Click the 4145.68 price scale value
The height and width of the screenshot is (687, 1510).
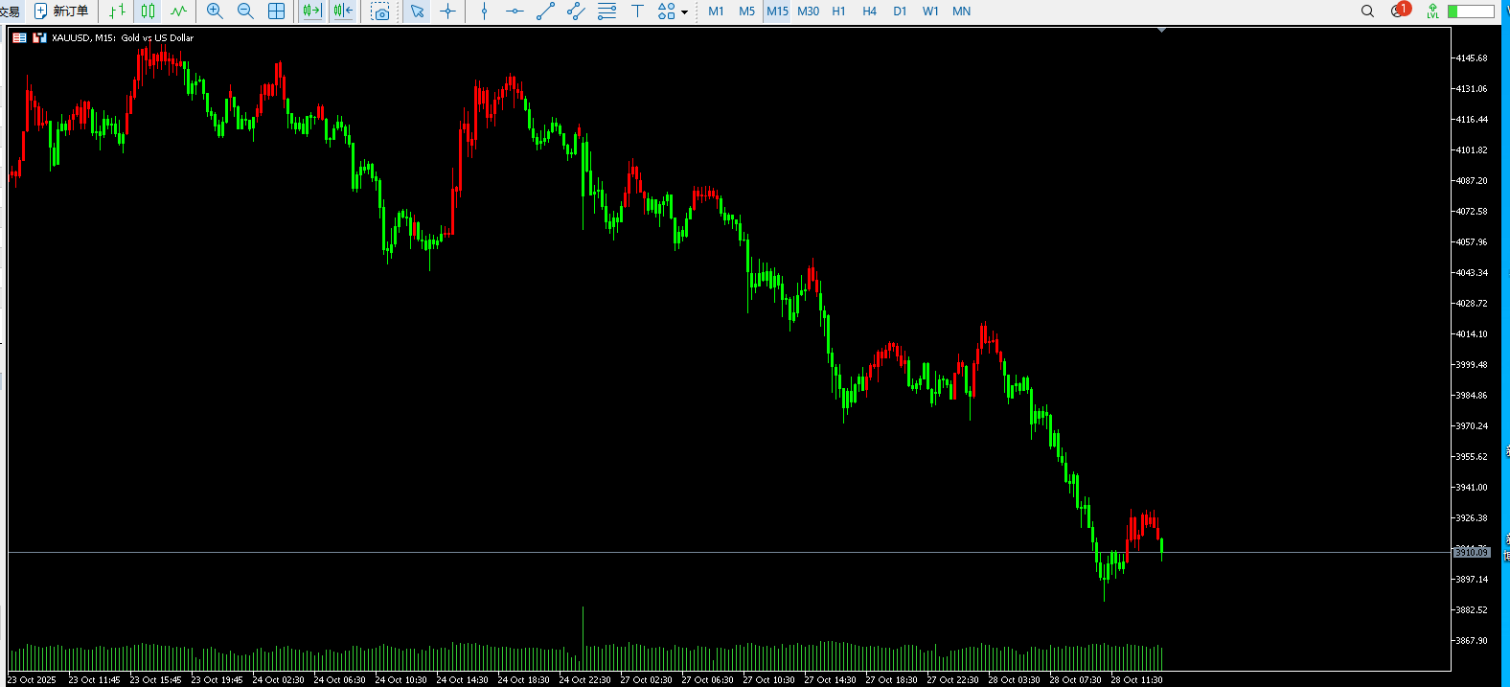coord(1472,58)
